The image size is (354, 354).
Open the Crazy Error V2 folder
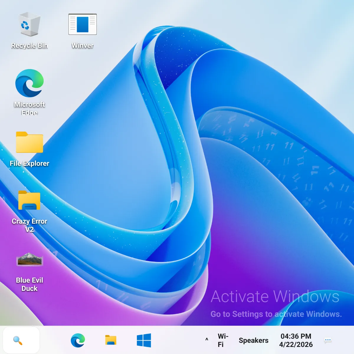[x=29, y=200]
